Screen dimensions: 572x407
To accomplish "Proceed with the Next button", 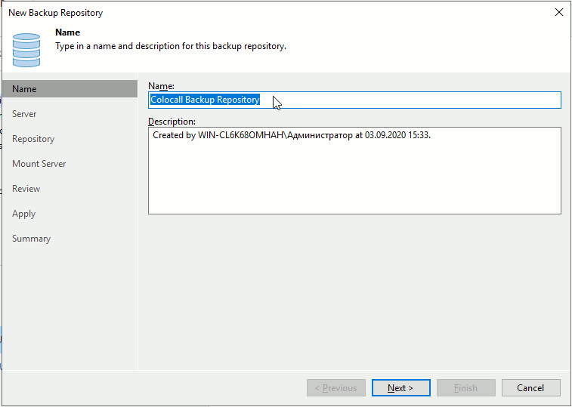I will [x=400, y=388].
